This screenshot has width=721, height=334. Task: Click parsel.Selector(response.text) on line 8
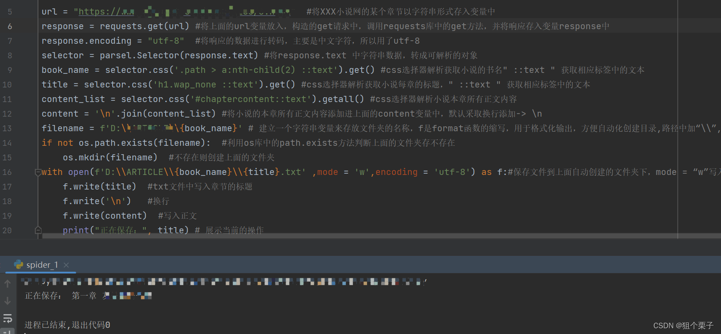pyautogui.click(x=179, y=55)
